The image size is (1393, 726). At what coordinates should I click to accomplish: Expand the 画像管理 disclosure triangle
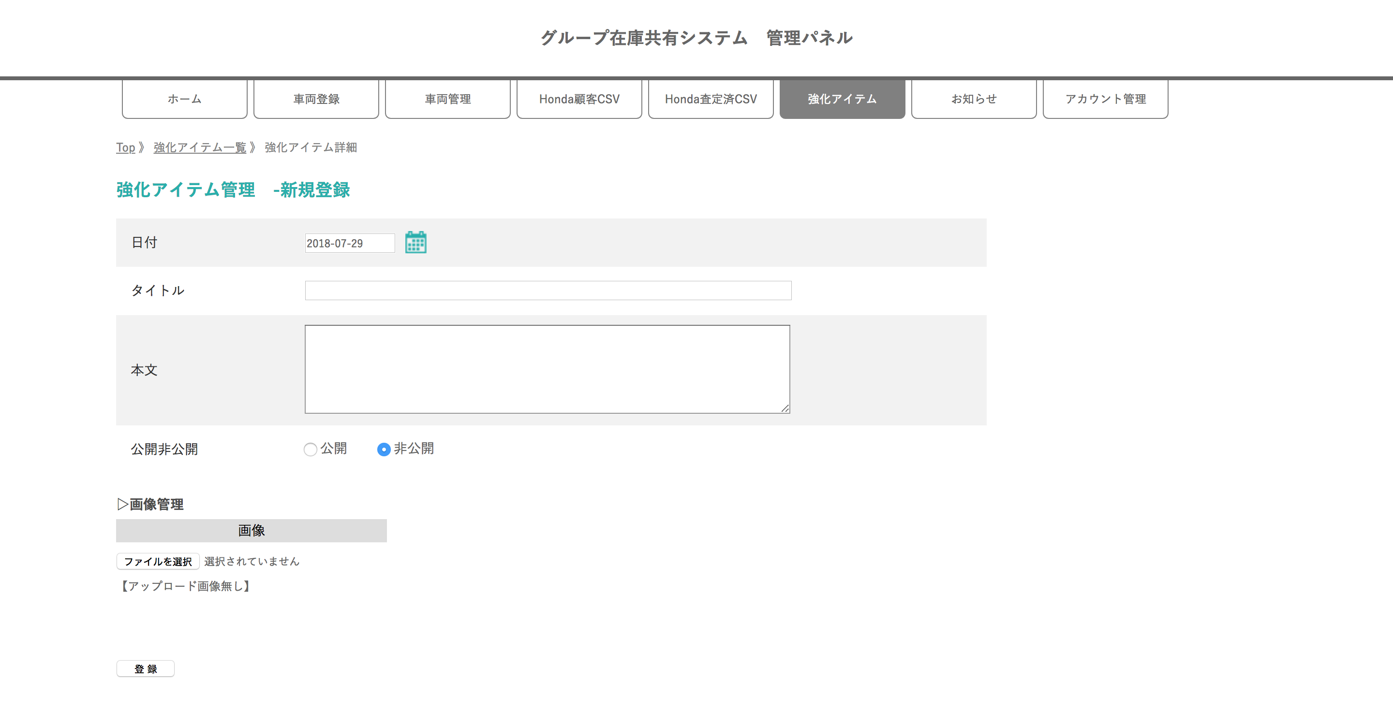tap(121, 504)
